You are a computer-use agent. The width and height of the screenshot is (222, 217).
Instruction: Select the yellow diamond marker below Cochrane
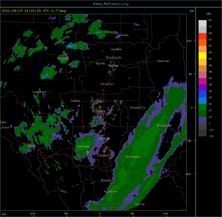coord(88,152)
